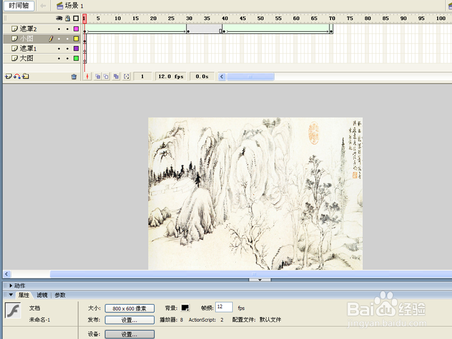The image size is (452, 339).
Task: Click the 时间轴 timeline button
Action: pos(19,6)
